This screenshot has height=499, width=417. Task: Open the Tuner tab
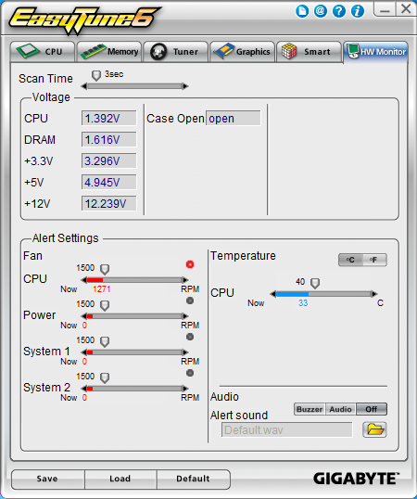click(x=176, y=52)
